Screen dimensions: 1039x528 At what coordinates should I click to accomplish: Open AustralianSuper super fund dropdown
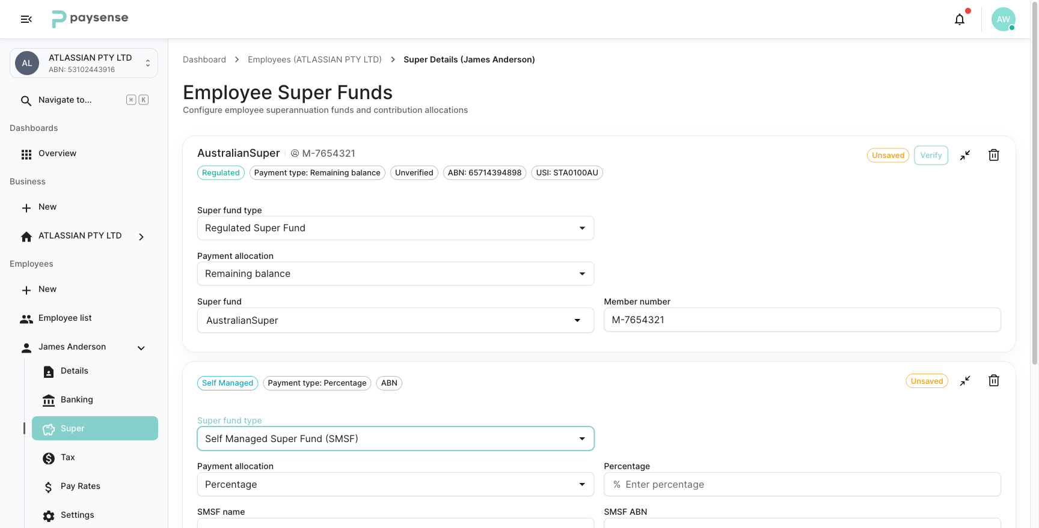coord(396,320)
